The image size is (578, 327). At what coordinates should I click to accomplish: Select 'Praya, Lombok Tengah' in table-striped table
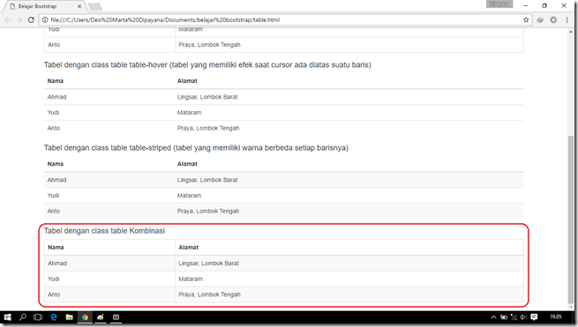pos(208,211)
